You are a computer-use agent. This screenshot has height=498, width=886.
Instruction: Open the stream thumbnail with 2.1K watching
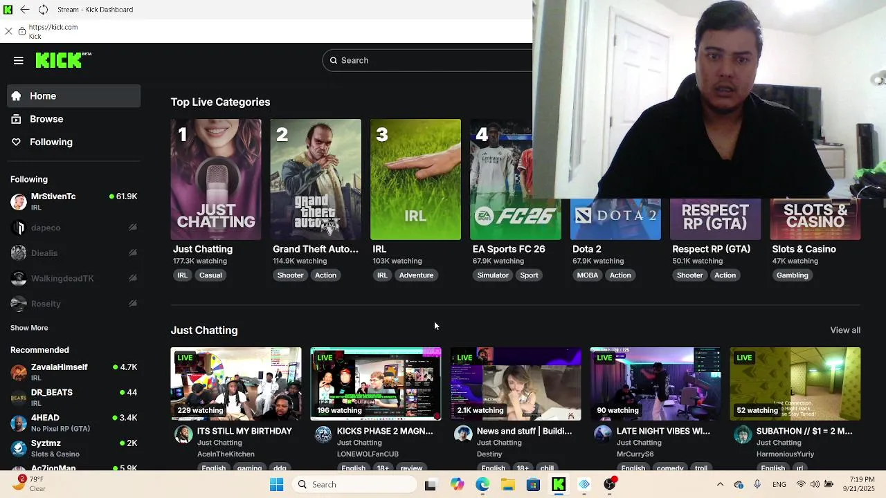pyautogui.click(x=516, y=384)
